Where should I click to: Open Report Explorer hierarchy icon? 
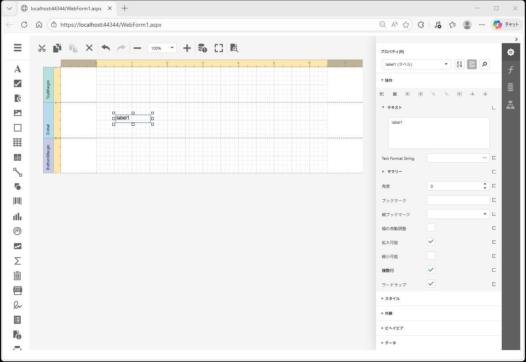tap(510, 105)
